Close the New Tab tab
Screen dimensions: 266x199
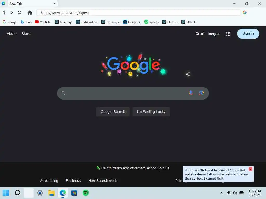(54, 3)
